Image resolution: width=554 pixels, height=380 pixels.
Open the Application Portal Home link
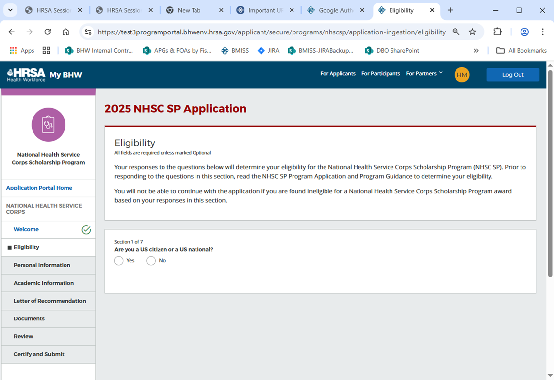(x=39, y=188)
